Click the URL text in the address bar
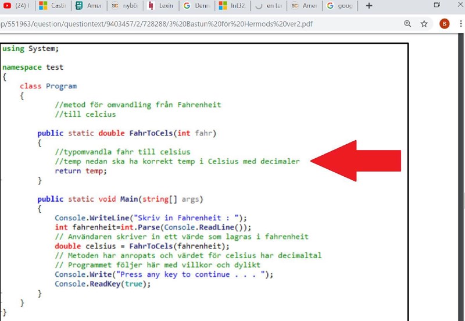Image resolution: width=465 pixels, height=321 pixels. pos(157,24)
